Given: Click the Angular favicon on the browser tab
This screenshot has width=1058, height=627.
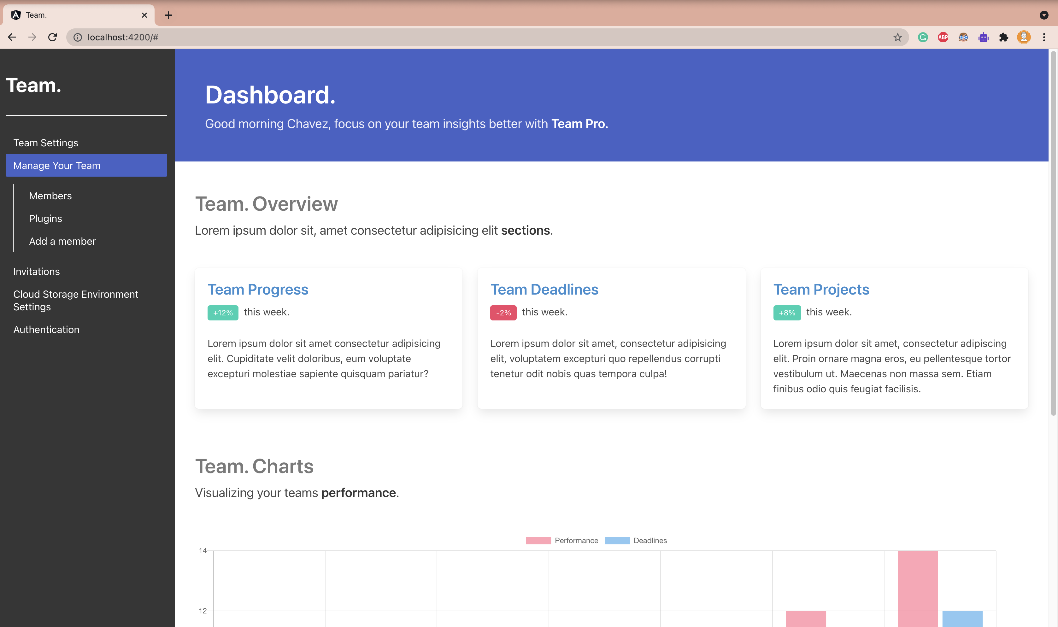Looking at the screenshot, I should coord(16,15).
